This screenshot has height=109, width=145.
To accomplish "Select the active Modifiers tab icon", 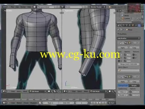I will 139,25.
